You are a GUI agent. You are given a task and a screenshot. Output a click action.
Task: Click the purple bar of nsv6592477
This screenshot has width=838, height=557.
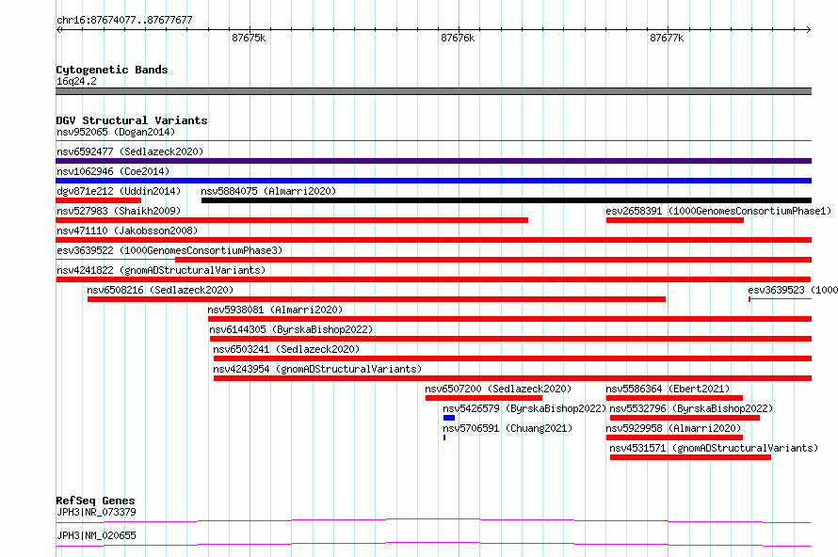pos(433,161)
